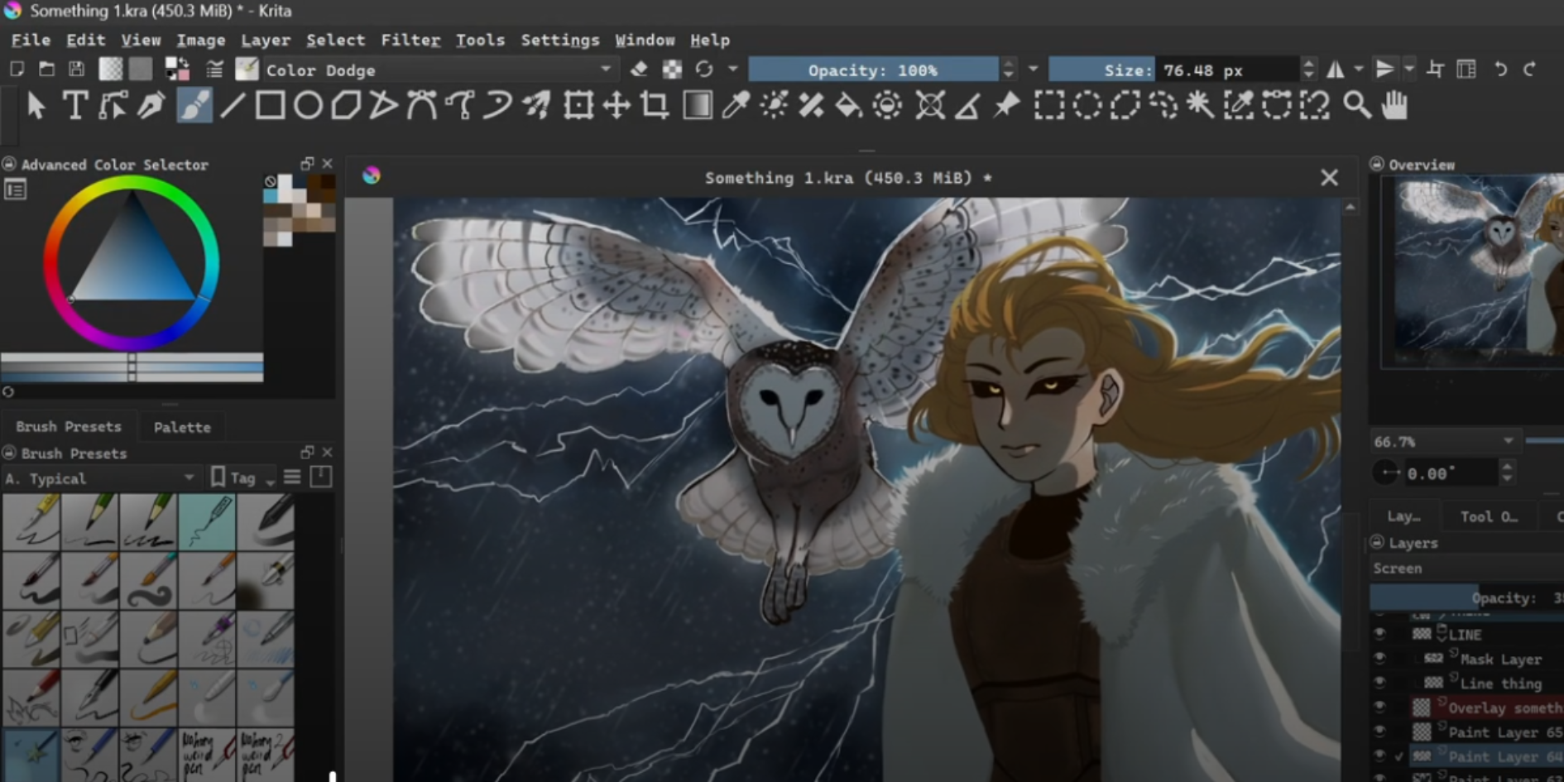Open the Filter menu
1564x782 pixels.
tap(410, 40)
